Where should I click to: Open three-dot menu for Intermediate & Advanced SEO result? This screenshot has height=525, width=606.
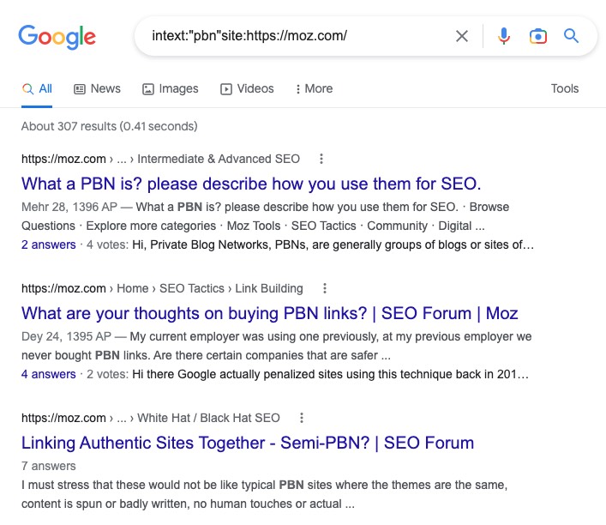pyautogui.click(x=321, y=159)
